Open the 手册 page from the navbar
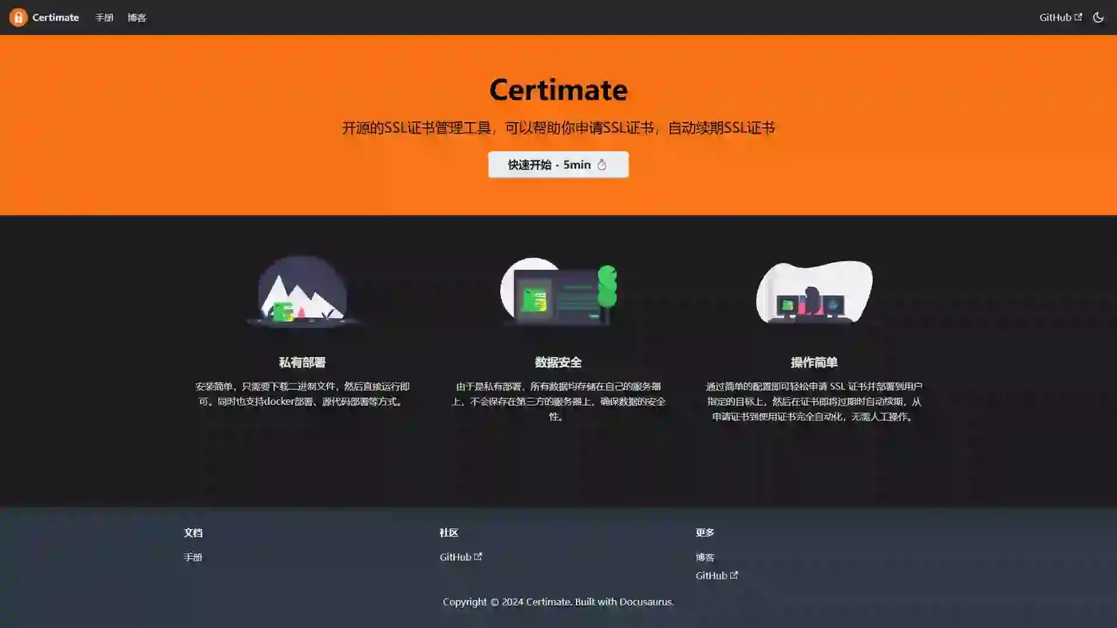1117x628 pixels. (105, 17)
